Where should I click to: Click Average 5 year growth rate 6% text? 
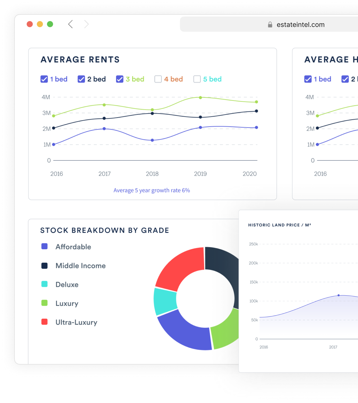[x=152, y=190]
